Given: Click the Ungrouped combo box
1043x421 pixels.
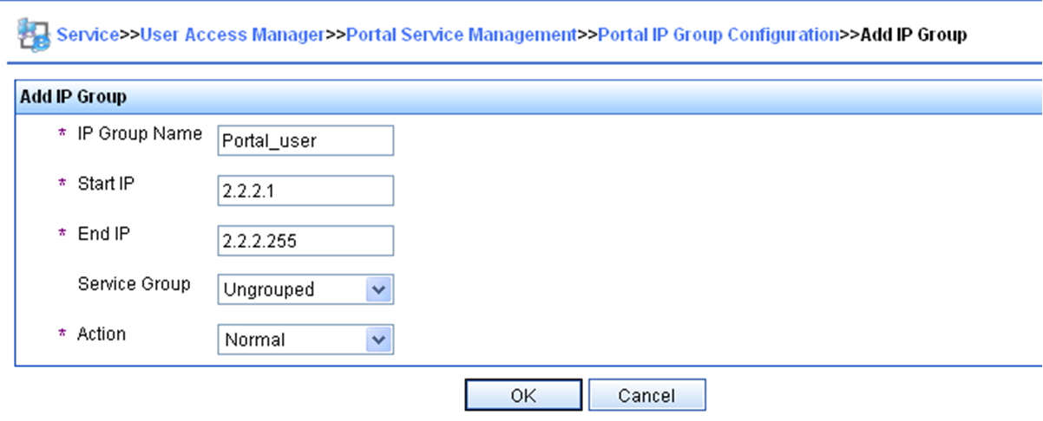Looking at the screenshot, I should [305, 290].
